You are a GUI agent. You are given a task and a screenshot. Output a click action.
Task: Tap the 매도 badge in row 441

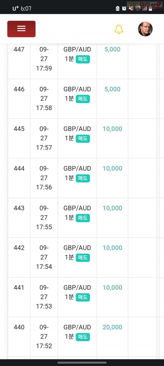83,297
